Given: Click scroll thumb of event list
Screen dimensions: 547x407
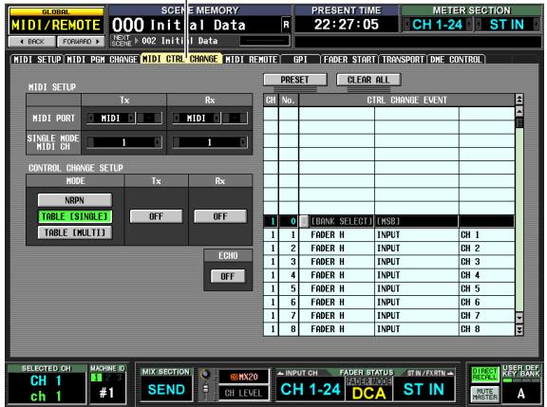Looking at the screenshot, I should [519, 122].
